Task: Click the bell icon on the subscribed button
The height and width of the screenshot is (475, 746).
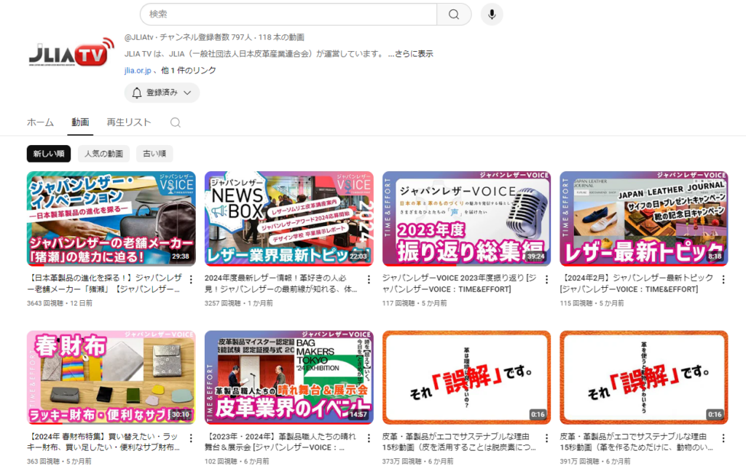Action: tap(136, 93)
